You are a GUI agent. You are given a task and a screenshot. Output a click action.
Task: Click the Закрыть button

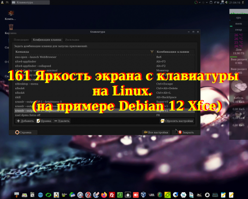186,132
